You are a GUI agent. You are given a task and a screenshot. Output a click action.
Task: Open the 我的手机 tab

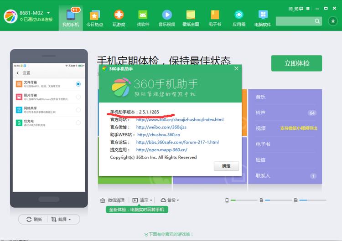pos(71,18)
